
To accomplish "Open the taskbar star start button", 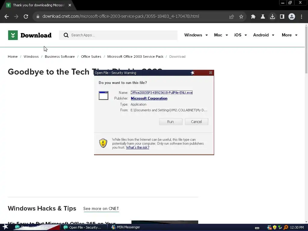I will click(5, 227).
